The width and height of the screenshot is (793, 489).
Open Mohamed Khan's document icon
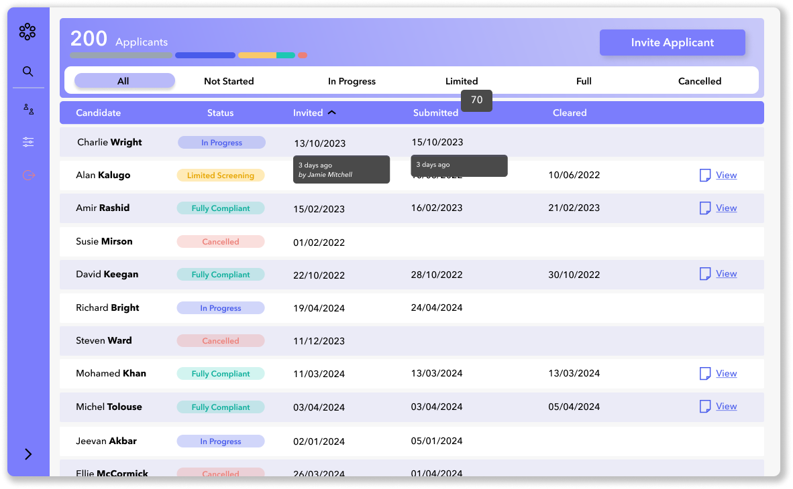coord(705,373)
